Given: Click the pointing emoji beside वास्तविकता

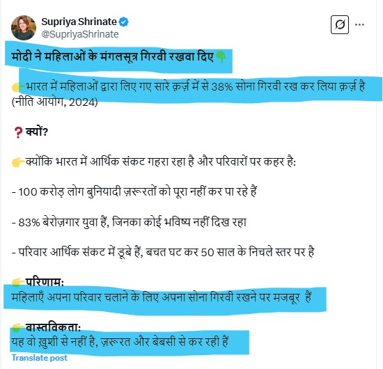Looking at the screenshot, I should tap(18, 327).
